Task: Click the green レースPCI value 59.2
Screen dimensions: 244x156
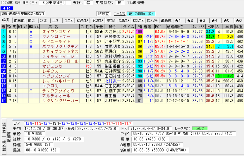Action: [x=200, y=128]
